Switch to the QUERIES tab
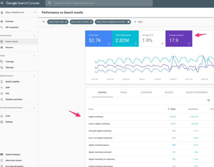 (102, 92)
